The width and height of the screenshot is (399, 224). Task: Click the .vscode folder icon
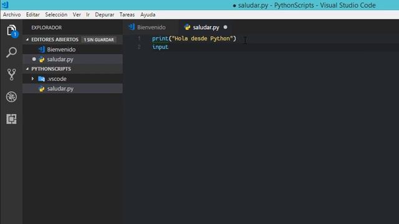tap(41, 79)
